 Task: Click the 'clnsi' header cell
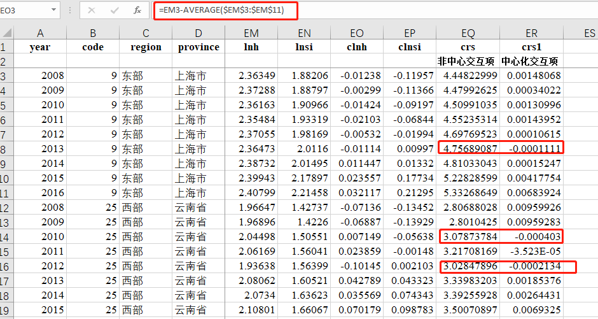pos(410,46)
